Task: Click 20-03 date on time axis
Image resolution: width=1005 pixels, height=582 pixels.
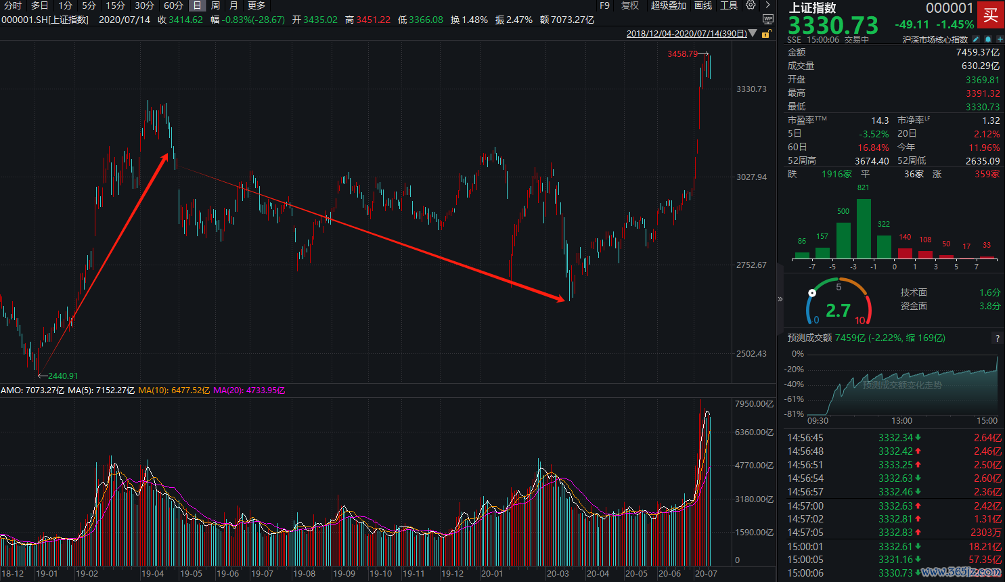Action: click(x=558, y=574)
